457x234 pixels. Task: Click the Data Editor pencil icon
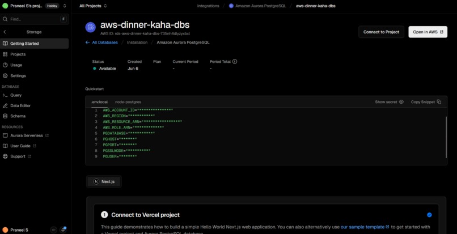click(x=5, y=106)
